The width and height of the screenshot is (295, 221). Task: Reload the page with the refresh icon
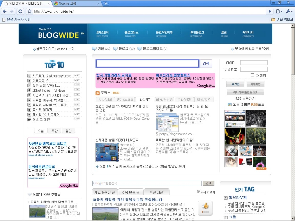[x=20, y=12]
